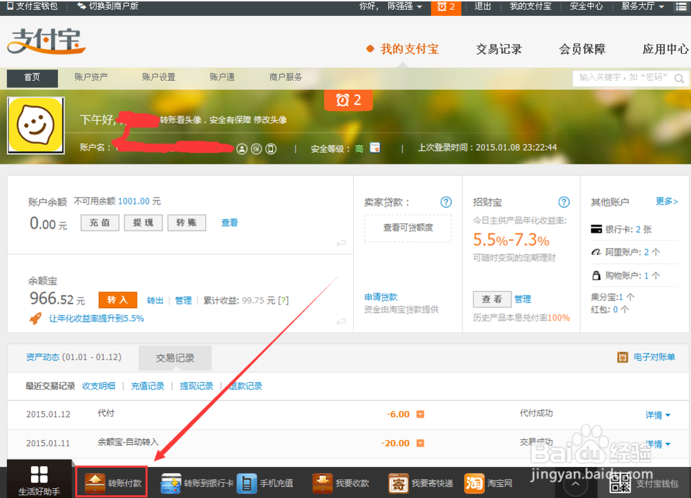The image size is (691, 498).
Task: Click the security level shield icon
Action: pos(375,148)
